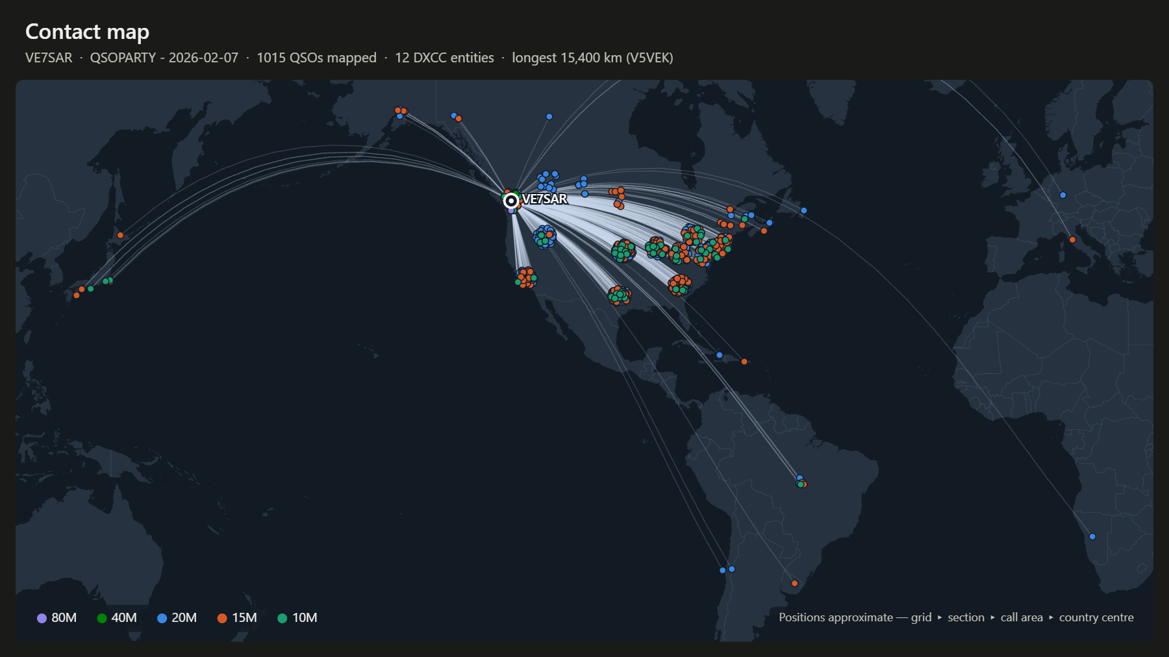Select the 40M legend label

pyautogui.click(x=124, y=618)
